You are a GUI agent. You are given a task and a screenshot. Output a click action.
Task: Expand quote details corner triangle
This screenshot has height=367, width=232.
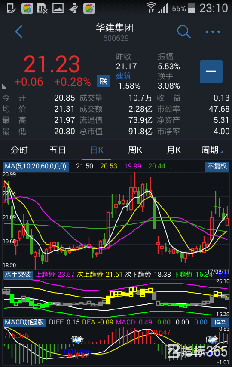point(4,87)
